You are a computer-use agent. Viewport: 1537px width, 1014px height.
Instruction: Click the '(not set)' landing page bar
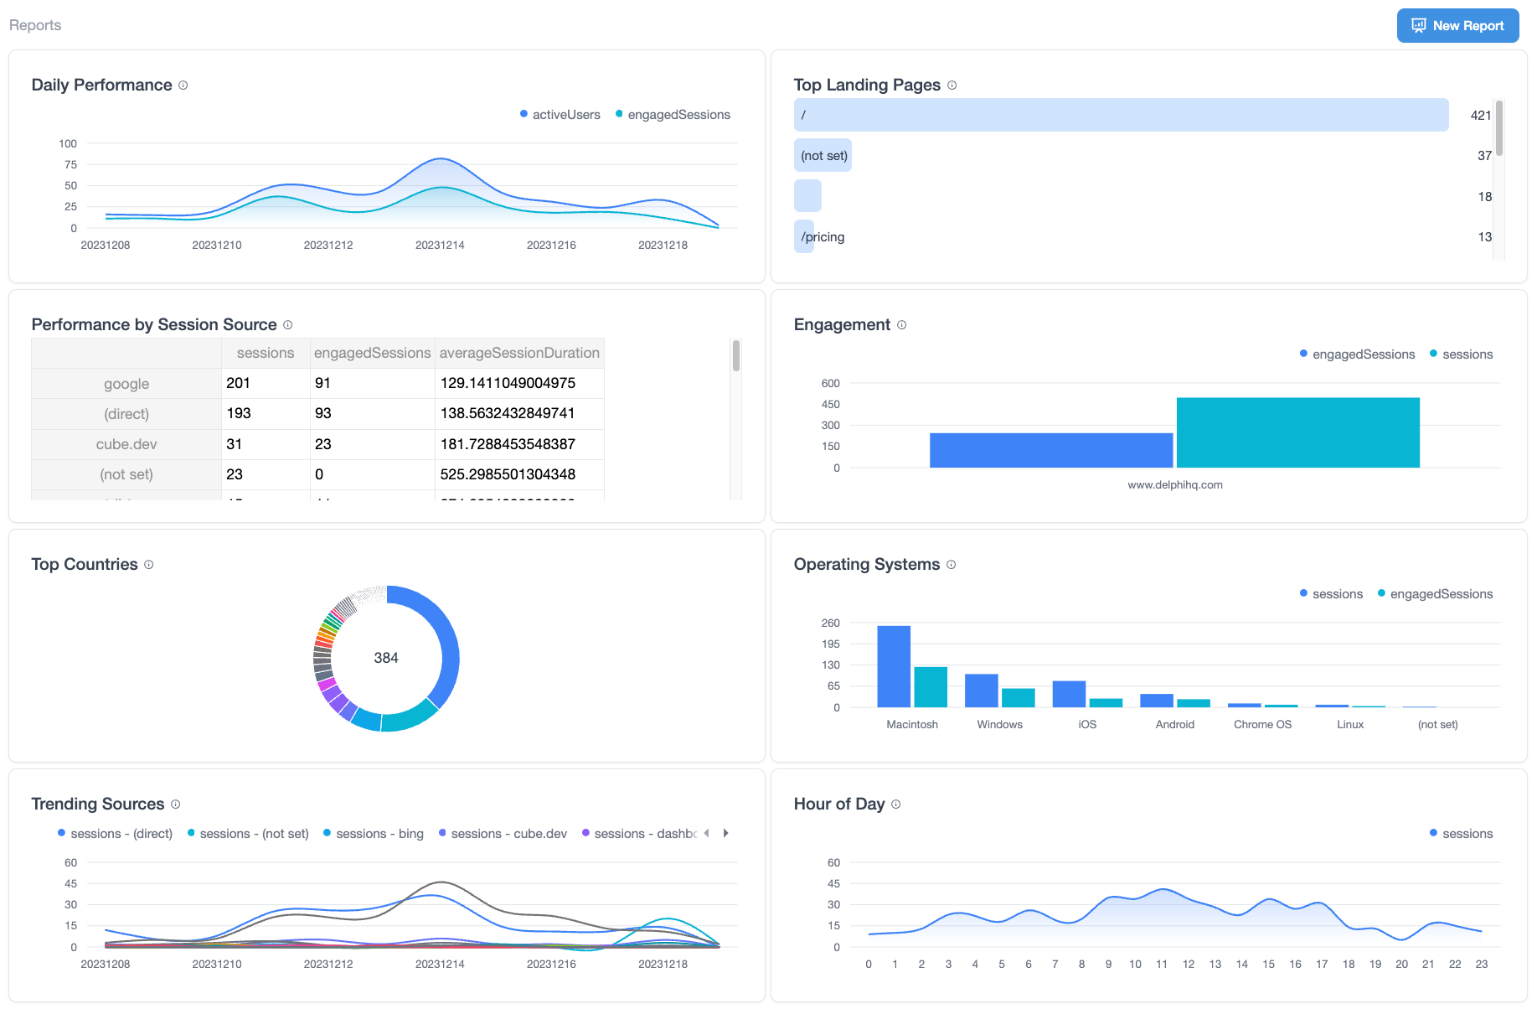(823, 155)
